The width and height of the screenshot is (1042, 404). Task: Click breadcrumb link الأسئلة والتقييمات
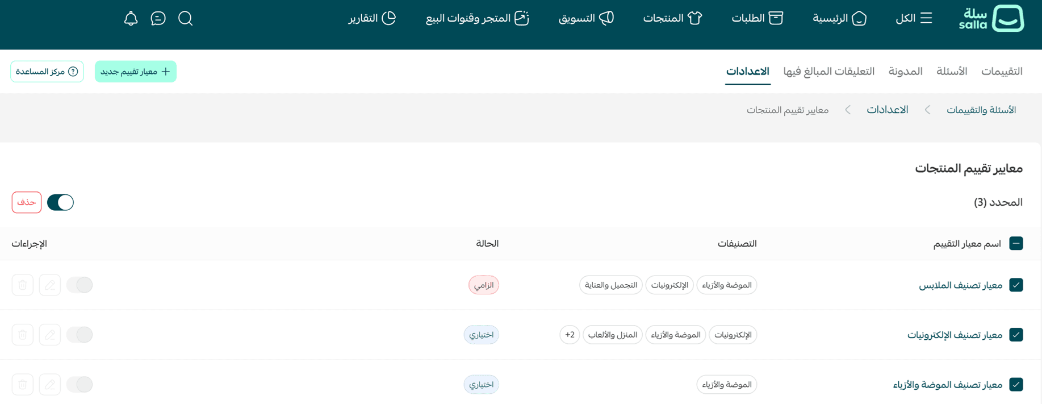point(981,110)
